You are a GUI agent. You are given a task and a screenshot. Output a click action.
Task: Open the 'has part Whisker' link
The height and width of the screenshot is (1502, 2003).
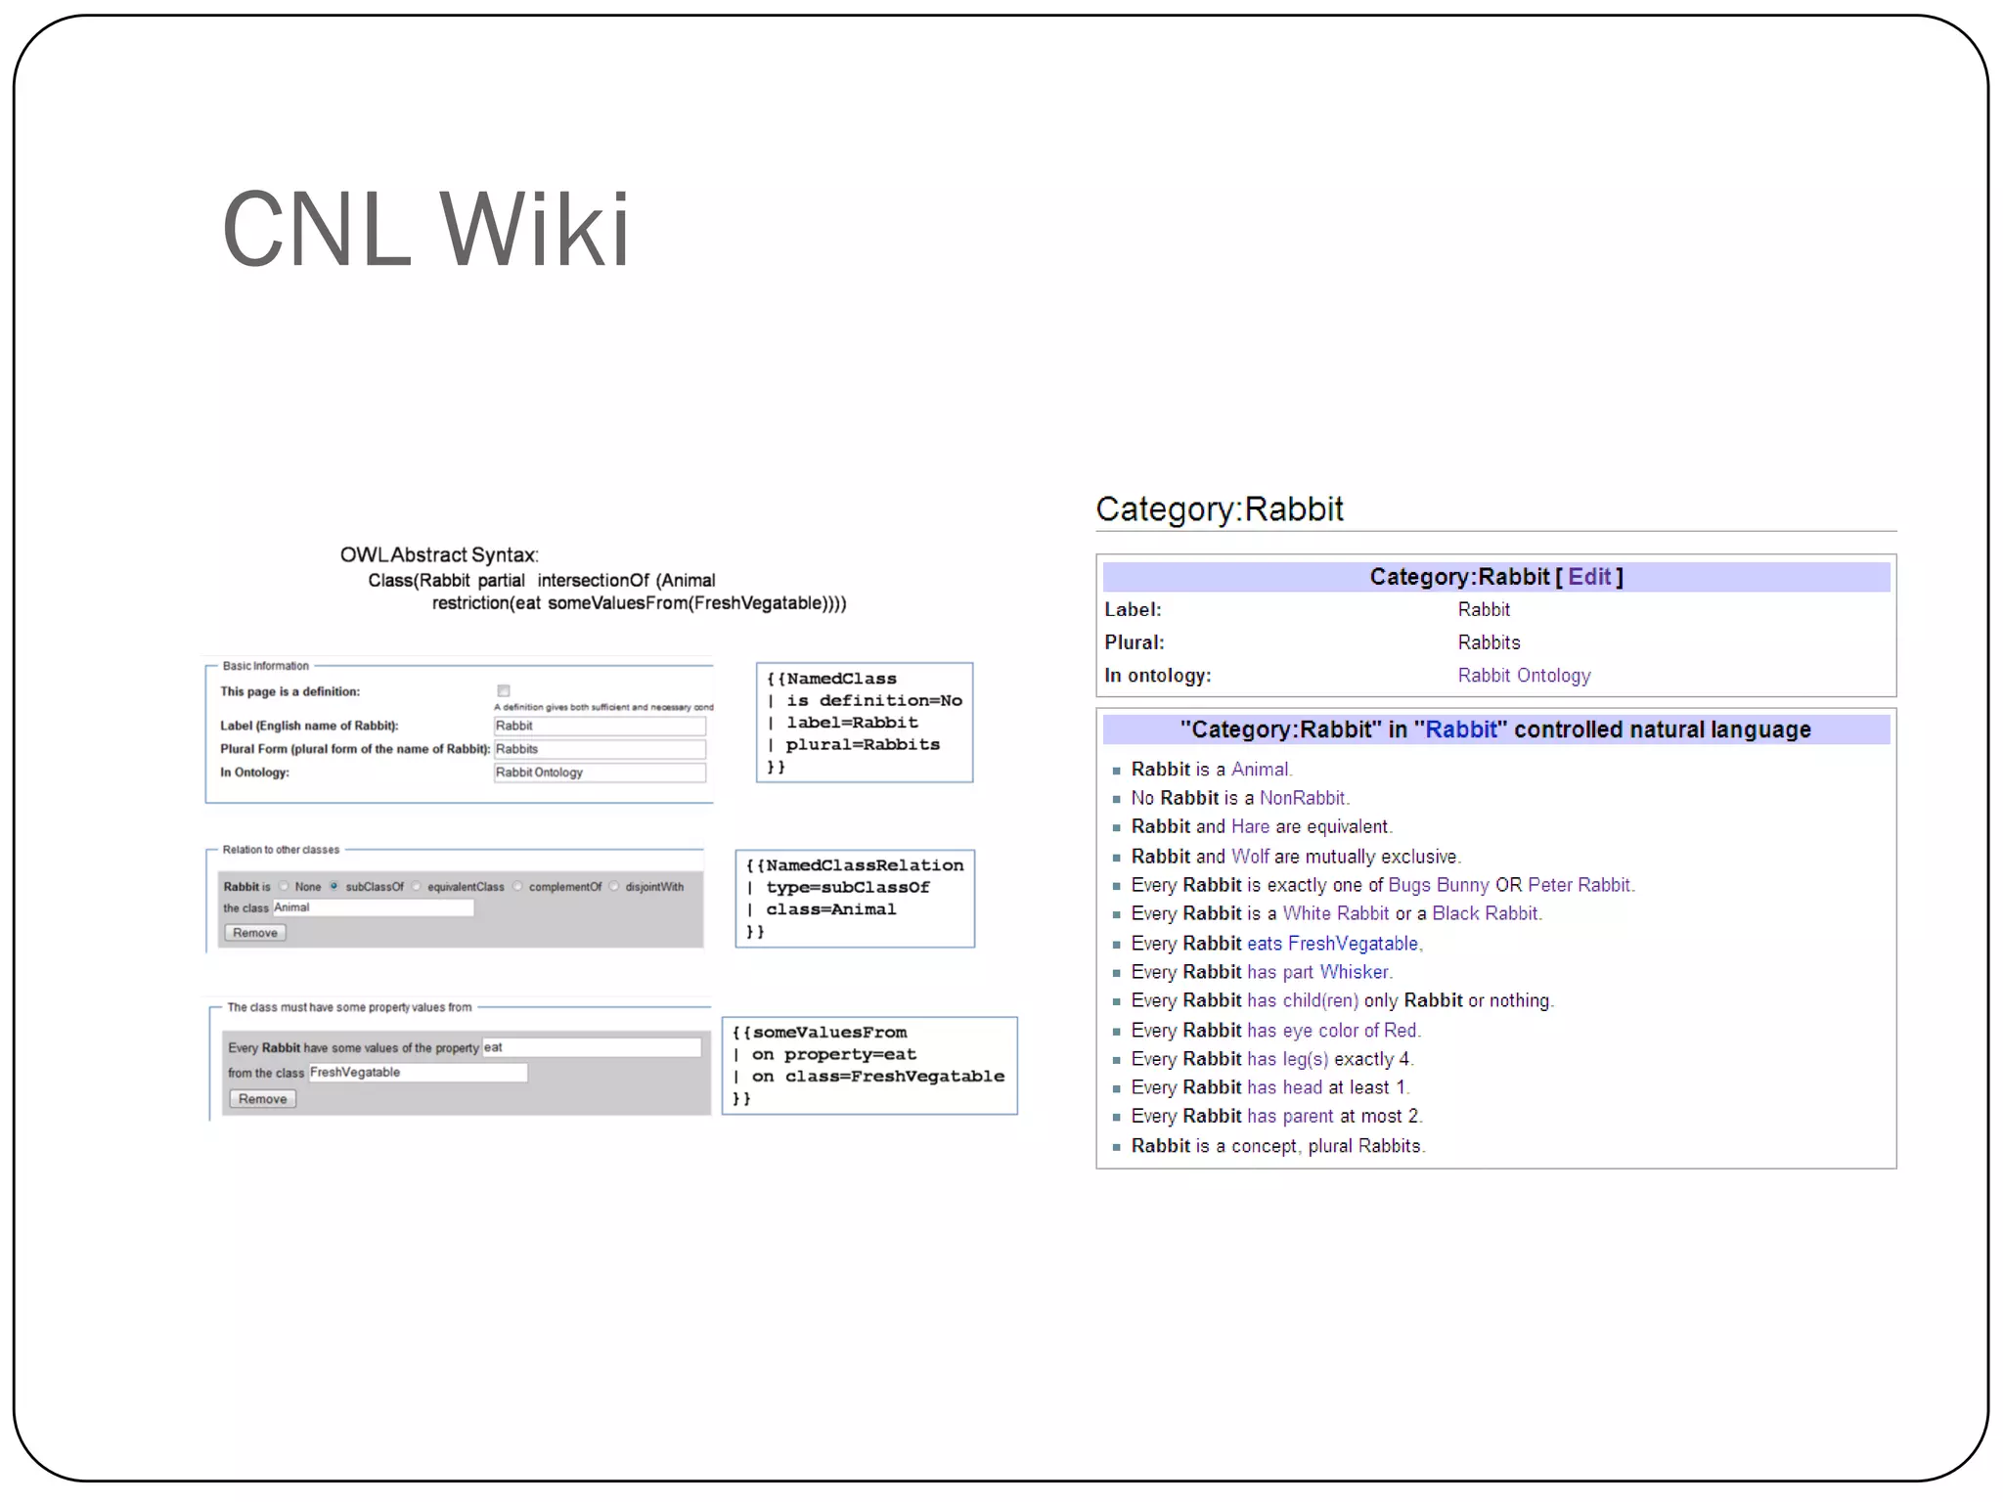coord(1317,972)
